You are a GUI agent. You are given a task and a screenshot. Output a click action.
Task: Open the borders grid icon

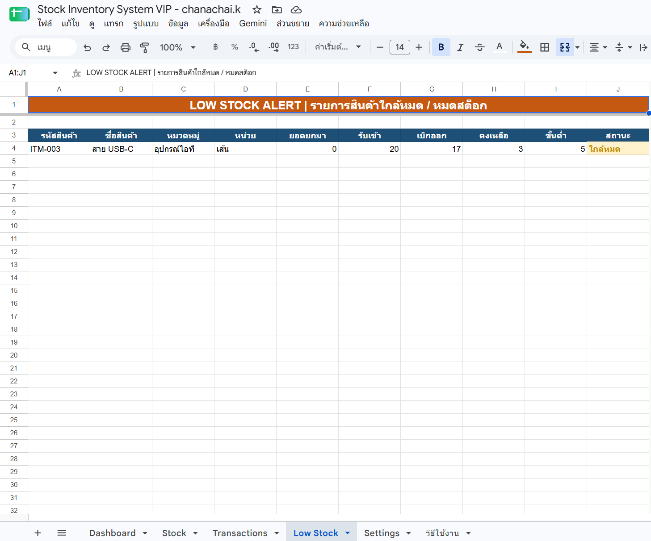pos(545,47)
